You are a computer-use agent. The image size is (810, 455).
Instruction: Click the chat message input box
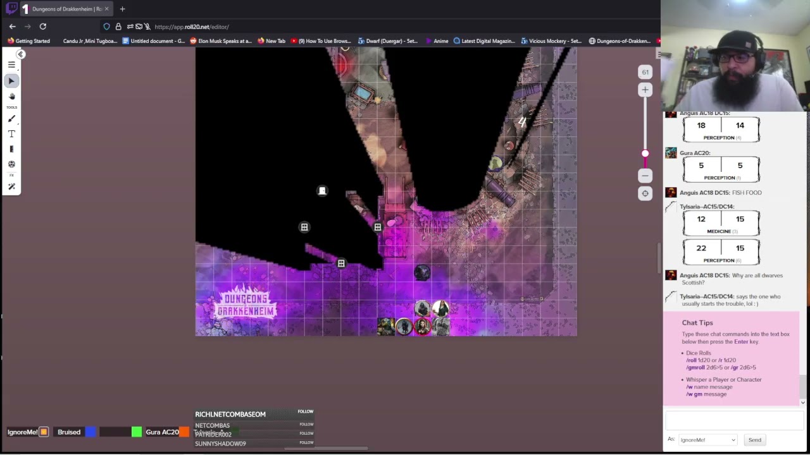[x=734, y=421]
